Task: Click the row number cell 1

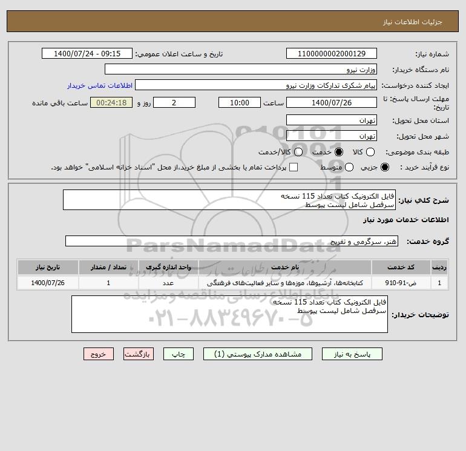Action: point(439,283)
